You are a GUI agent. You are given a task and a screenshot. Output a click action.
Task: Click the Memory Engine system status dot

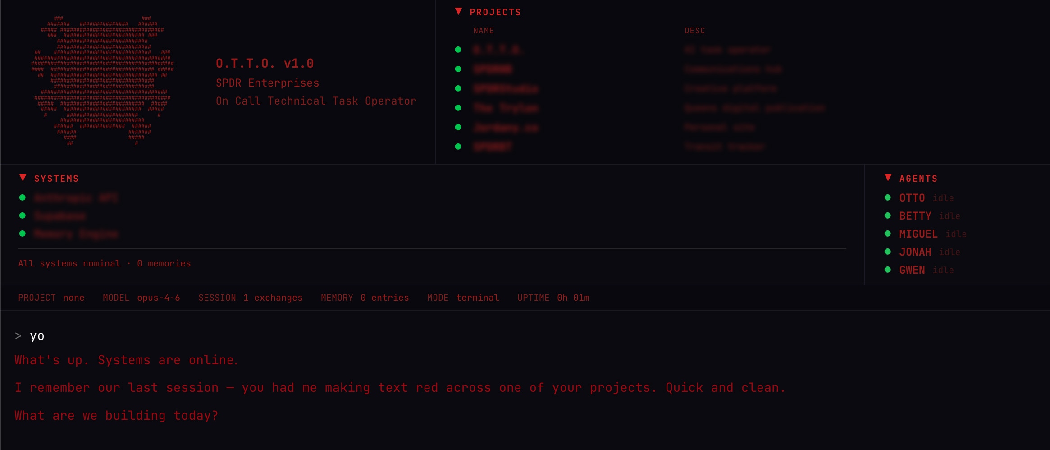(23, 234)
